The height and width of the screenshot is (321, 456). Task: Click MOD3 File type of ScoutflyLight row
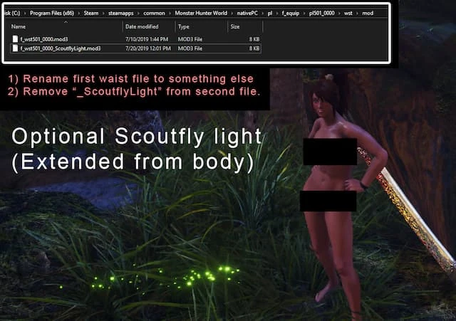190,48
